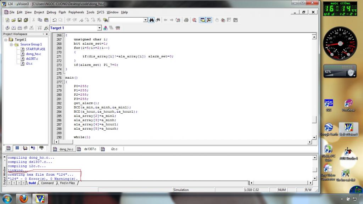Select the Command tab in the Output Window

pyautogui.click(x=47, y=183)
